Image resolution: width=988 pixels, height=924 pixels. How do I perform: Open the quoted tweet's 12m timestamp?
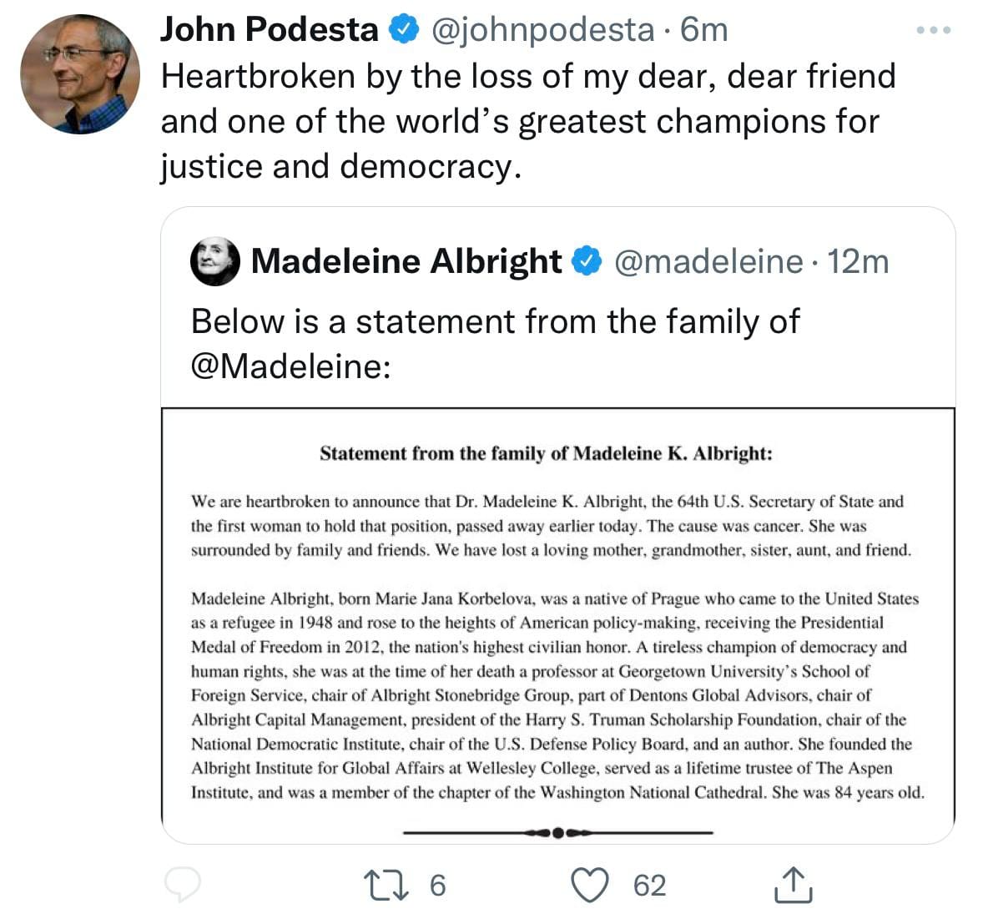tap(858, 261)
